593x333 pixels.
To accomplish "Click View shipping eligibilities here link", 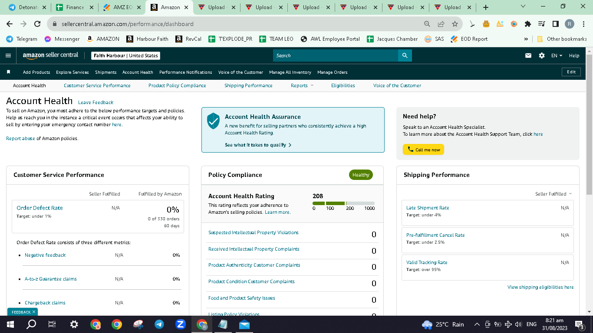I will [x=540, y=287].
